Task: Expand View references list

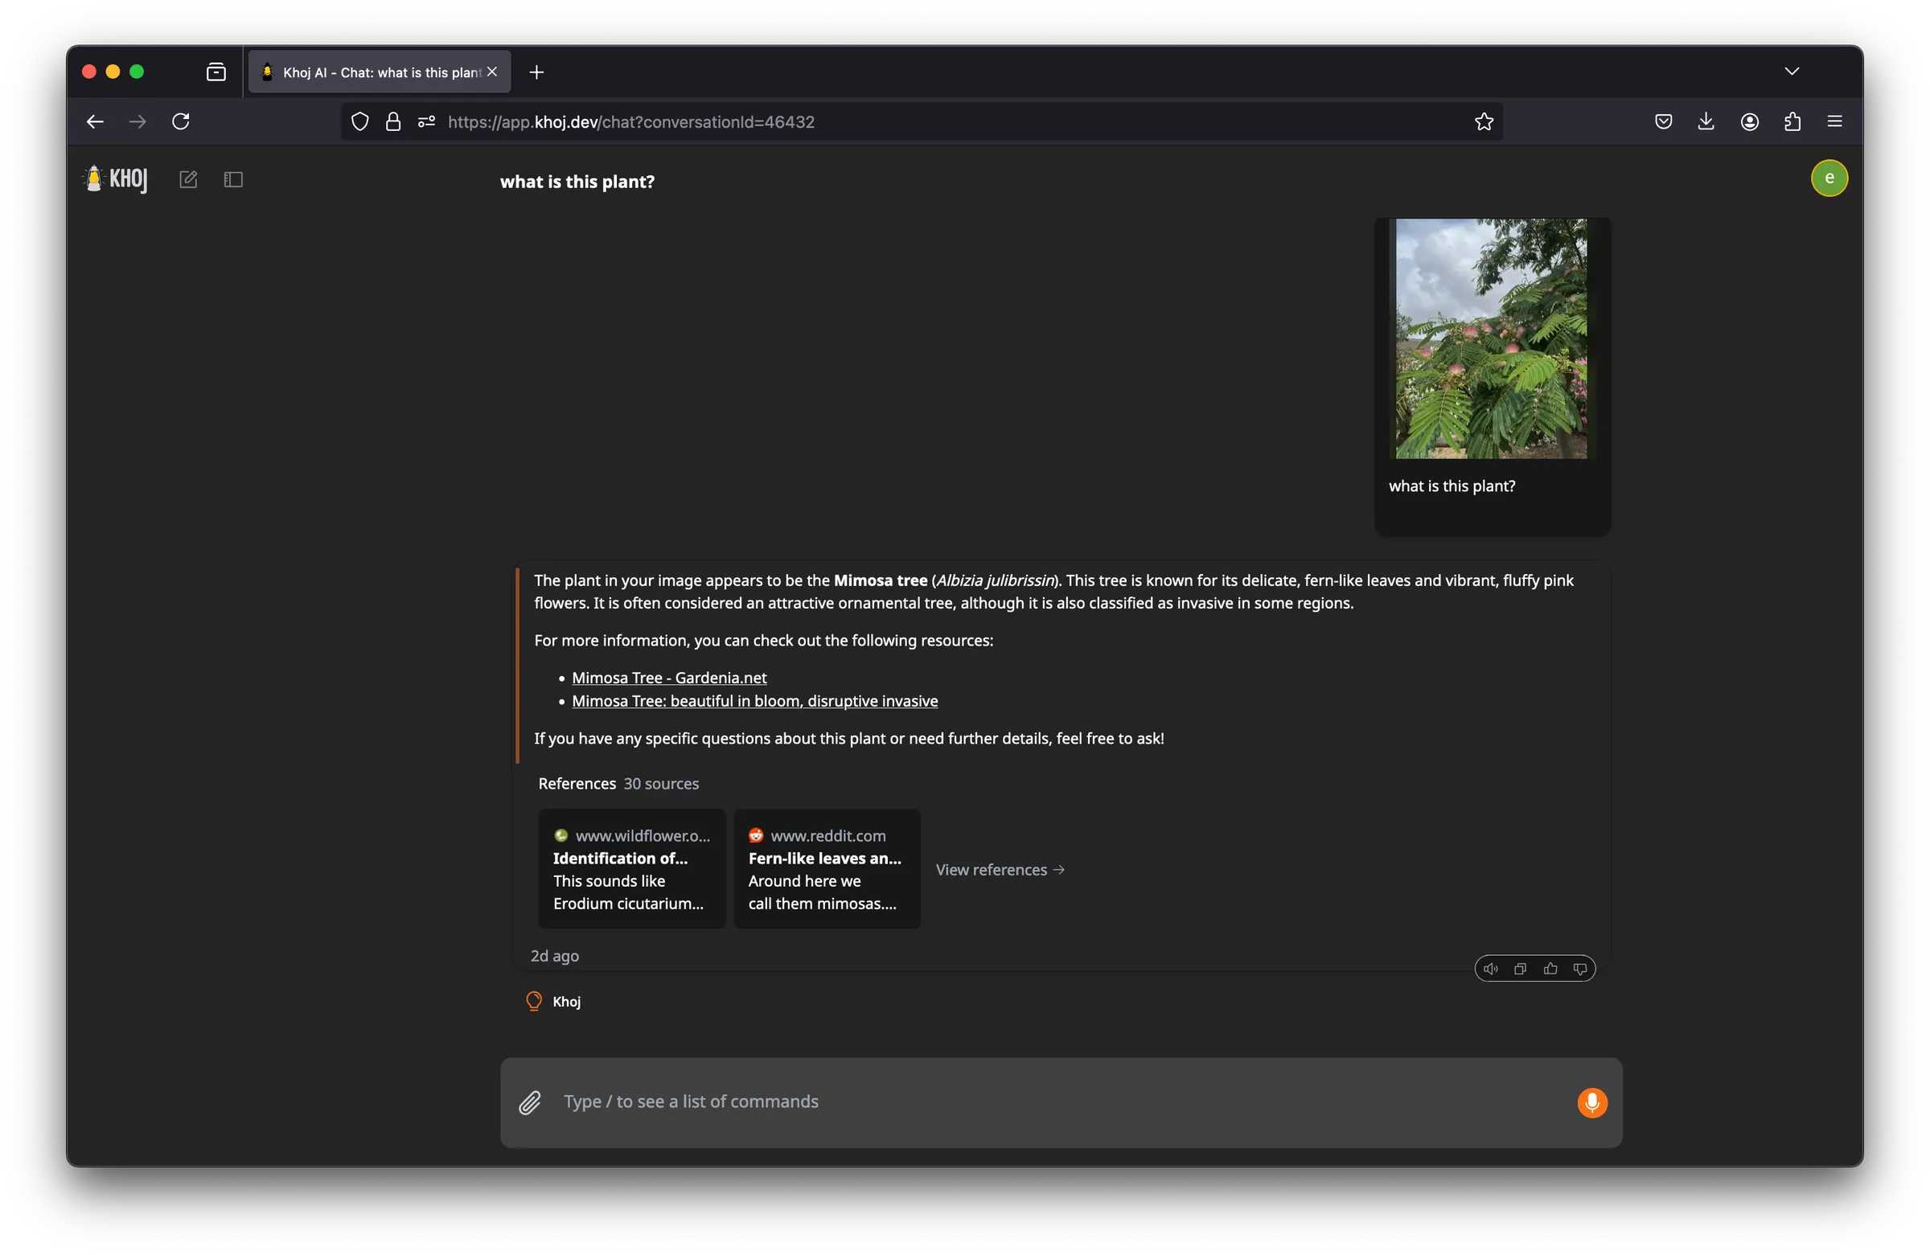Action: tap(1000, 870)
